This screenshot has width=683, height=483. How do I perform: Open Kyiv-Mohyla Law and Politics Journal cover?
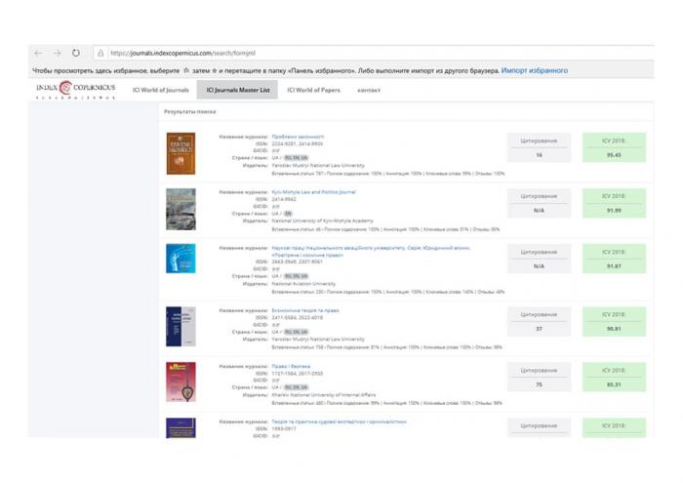coord(181,210)
